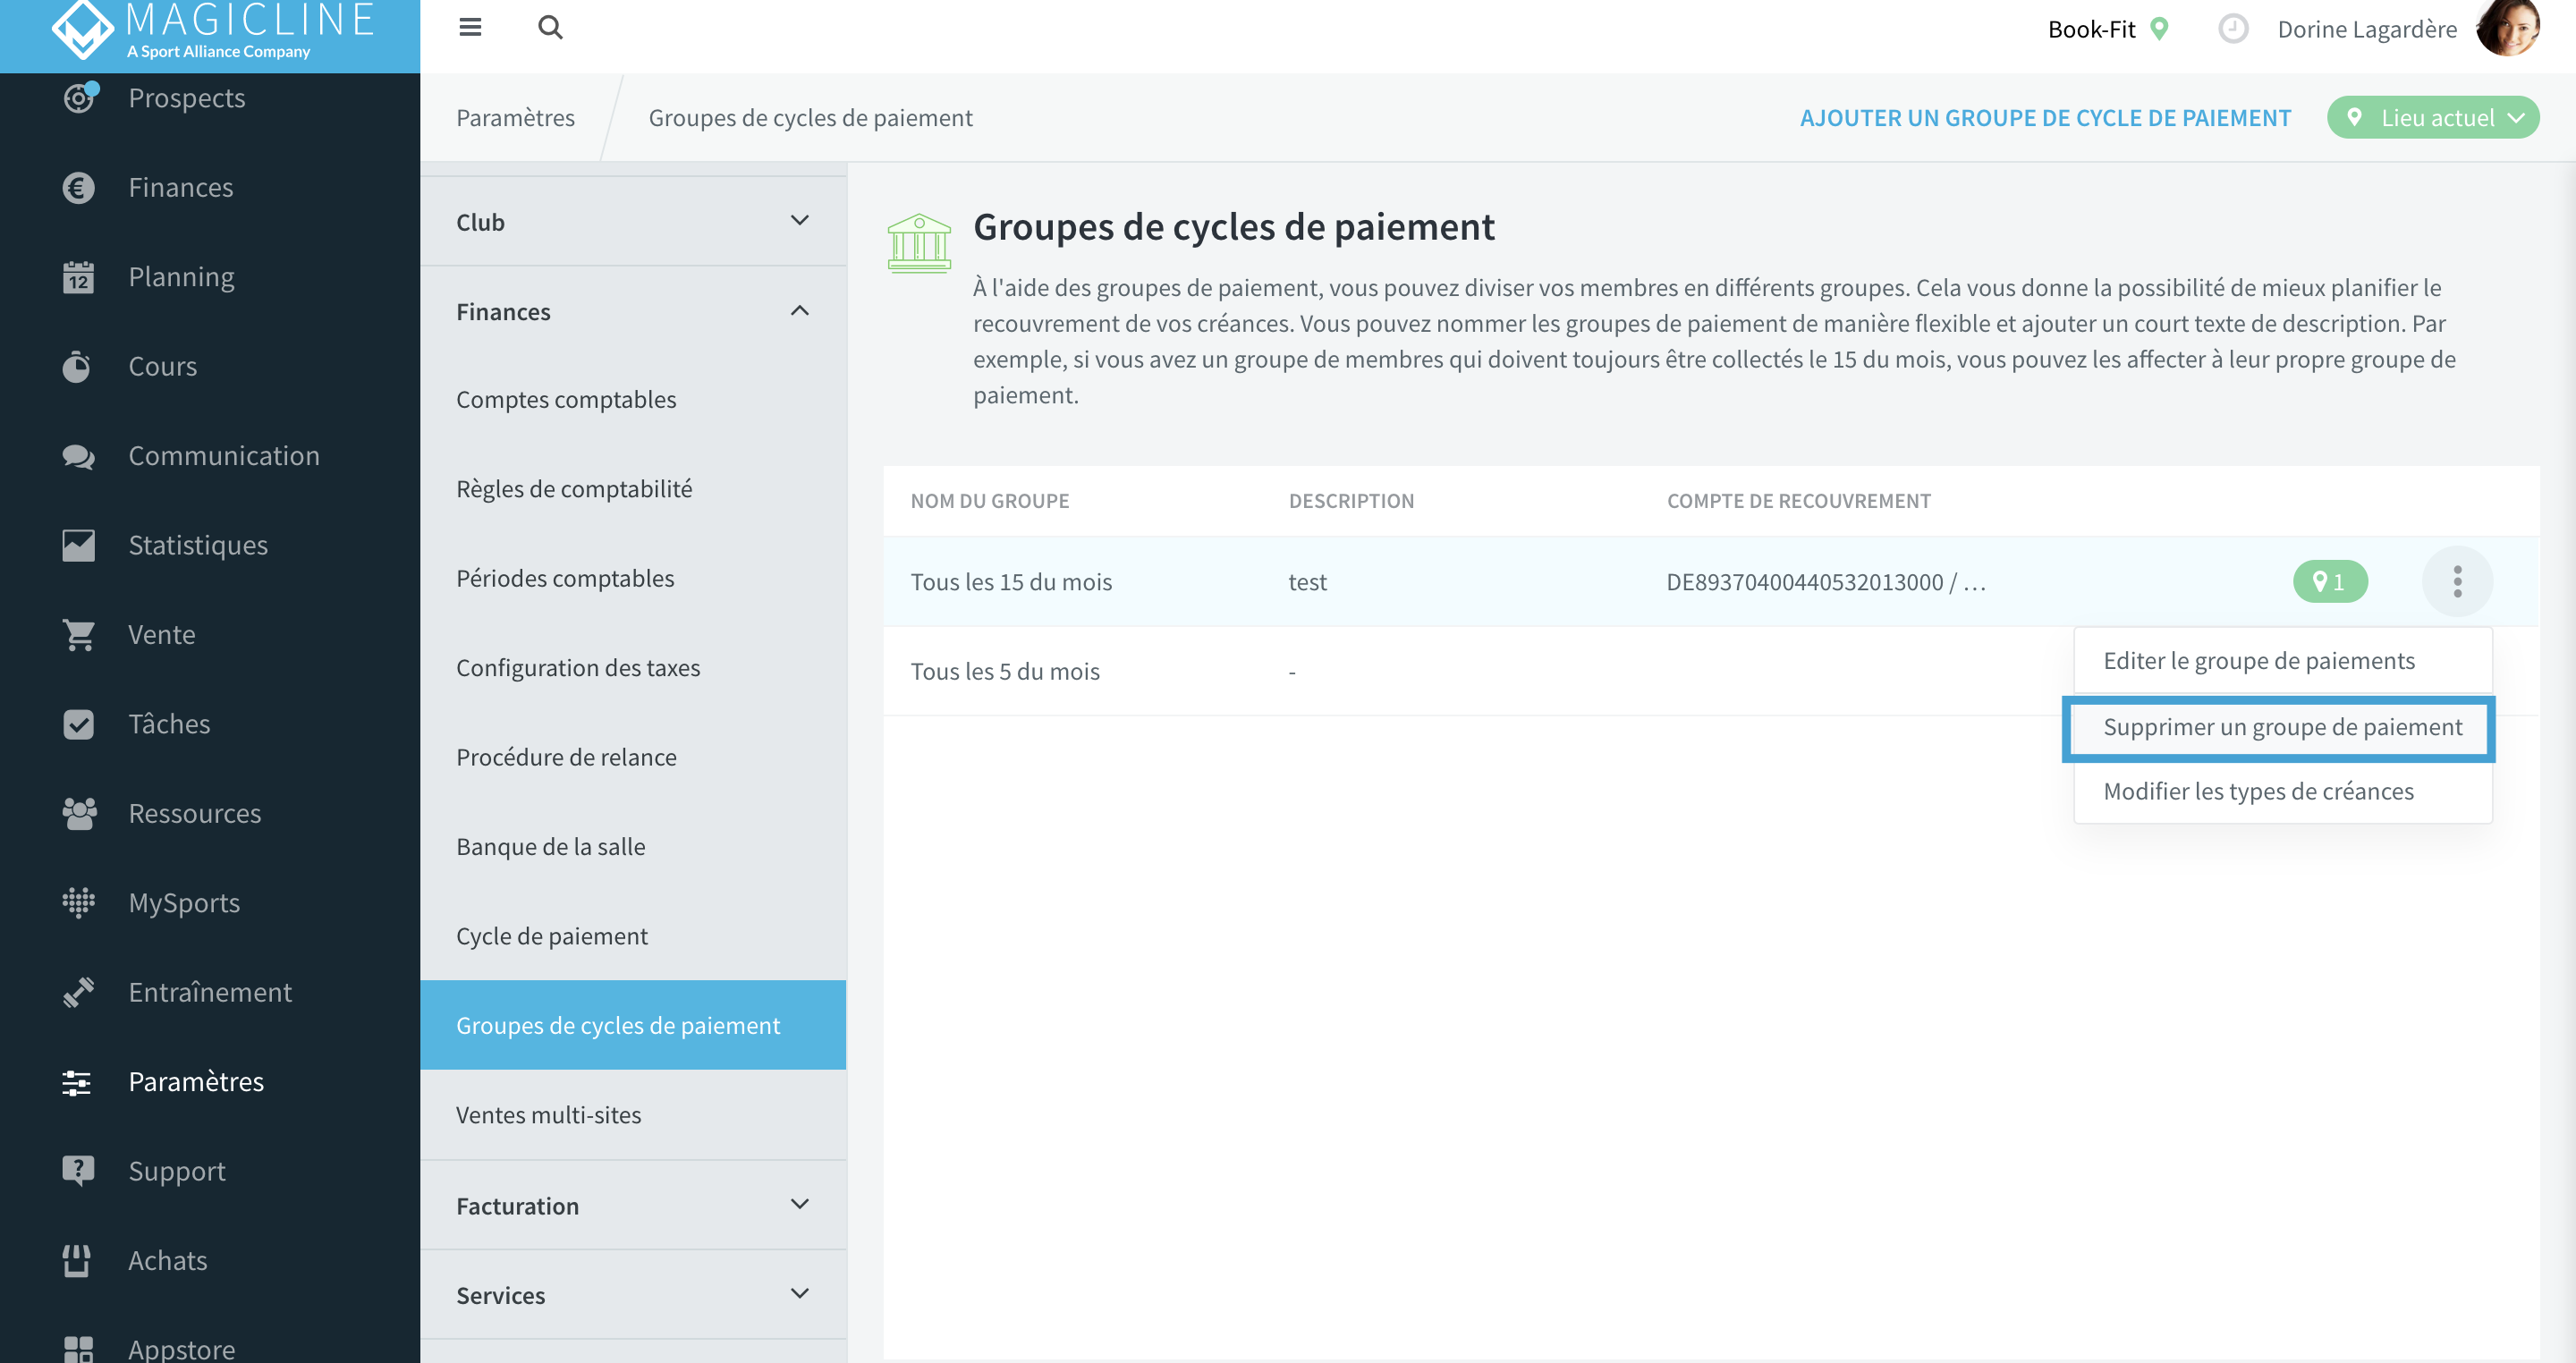This screenshot has height=1363, width=2576.
Task: Select Modifier les types de créances
Action: [2283, 791]
